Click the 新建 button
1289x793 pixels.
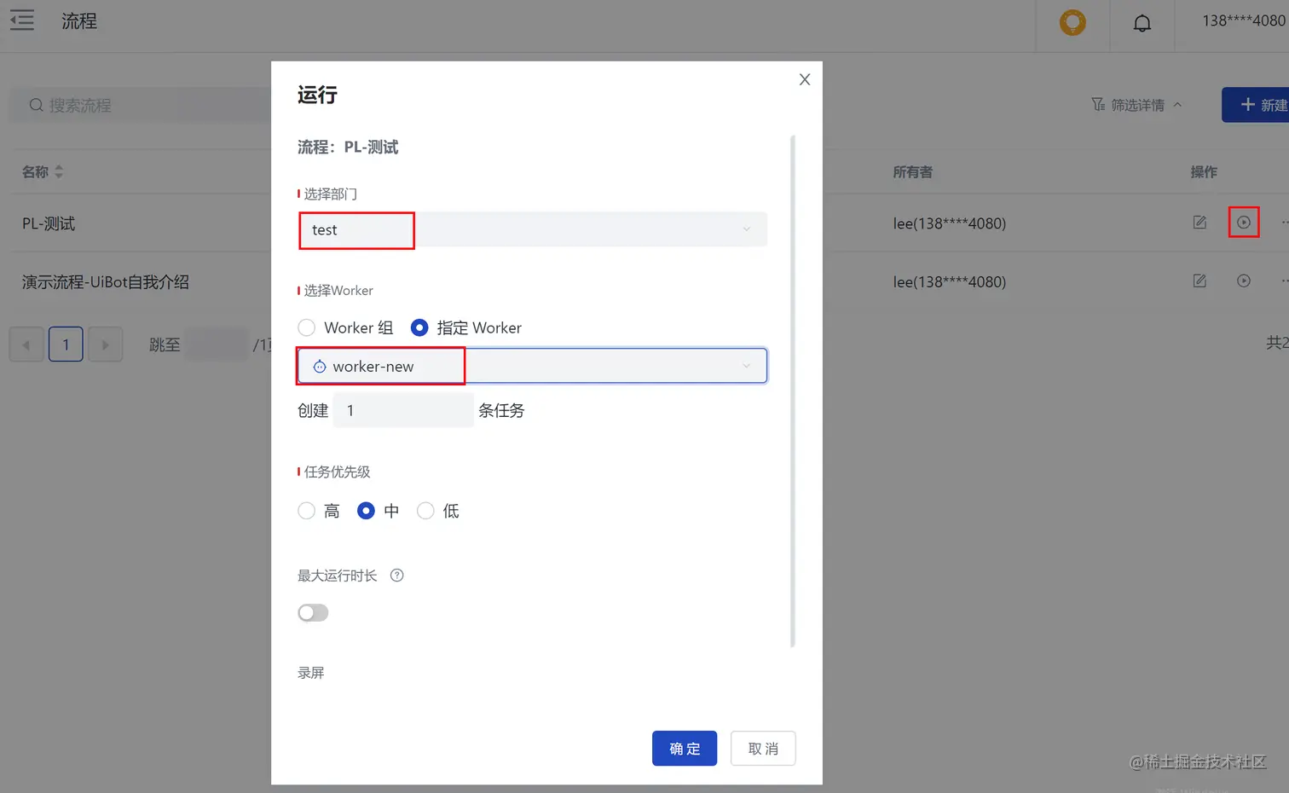(1256, 105)
